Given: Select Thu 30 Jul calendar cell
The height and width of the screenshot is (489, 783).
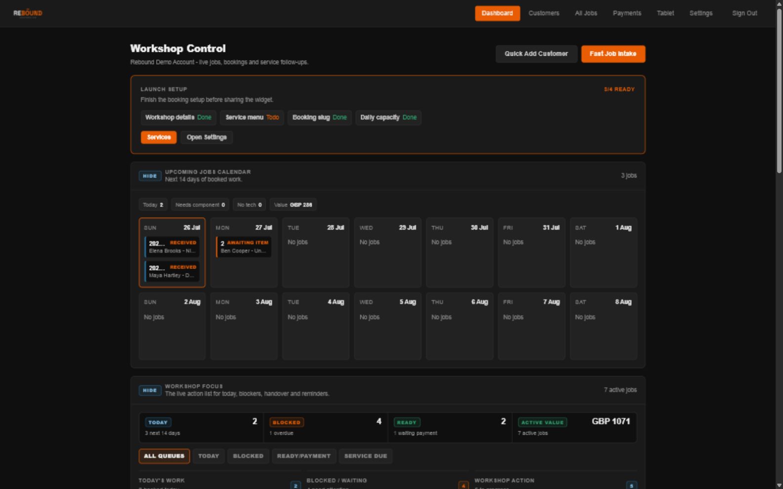Looking at the screenshot, I should (x=459, y=253).
